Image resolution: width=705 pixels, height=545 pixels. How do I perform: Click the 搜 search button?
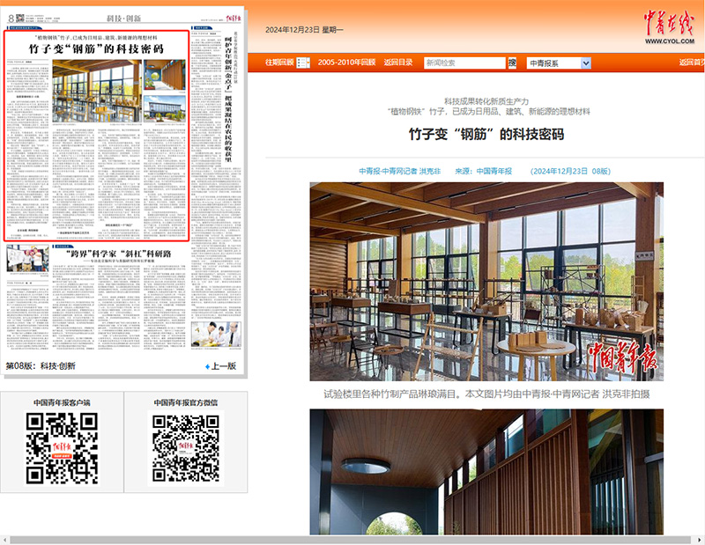(512, 63)
